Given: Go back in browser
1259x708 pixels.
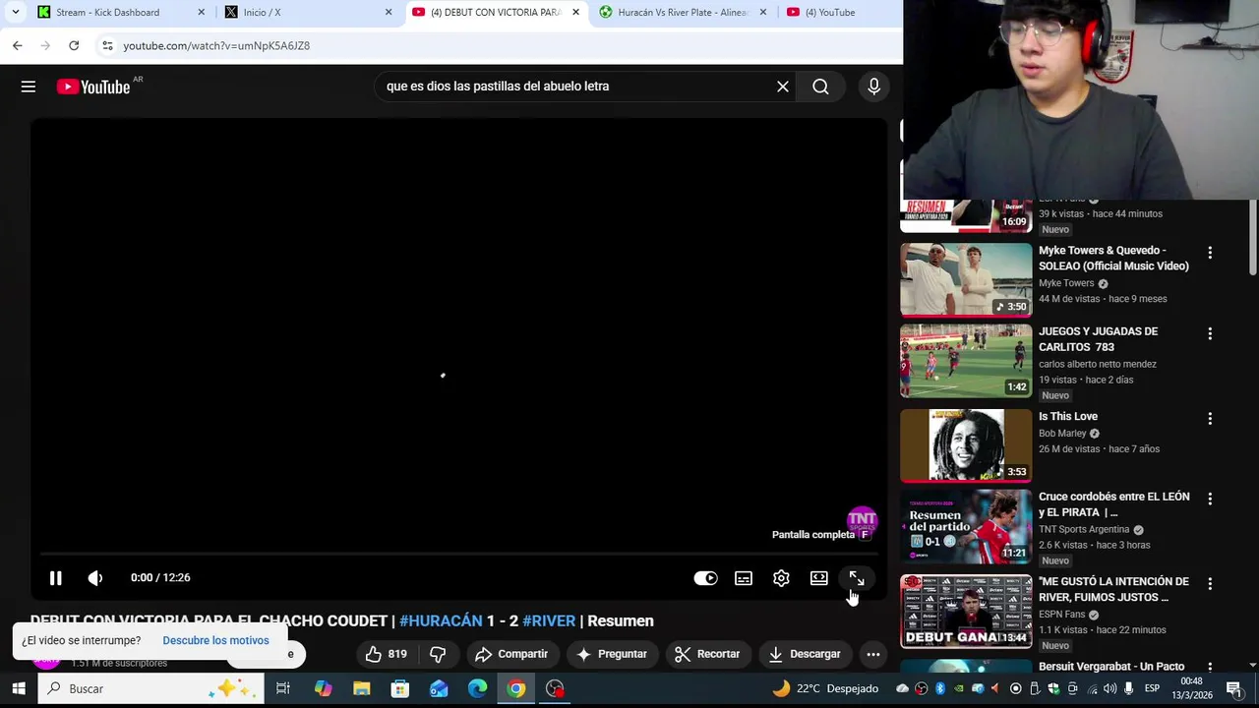Looking at the screenshot, I should 18,46.
